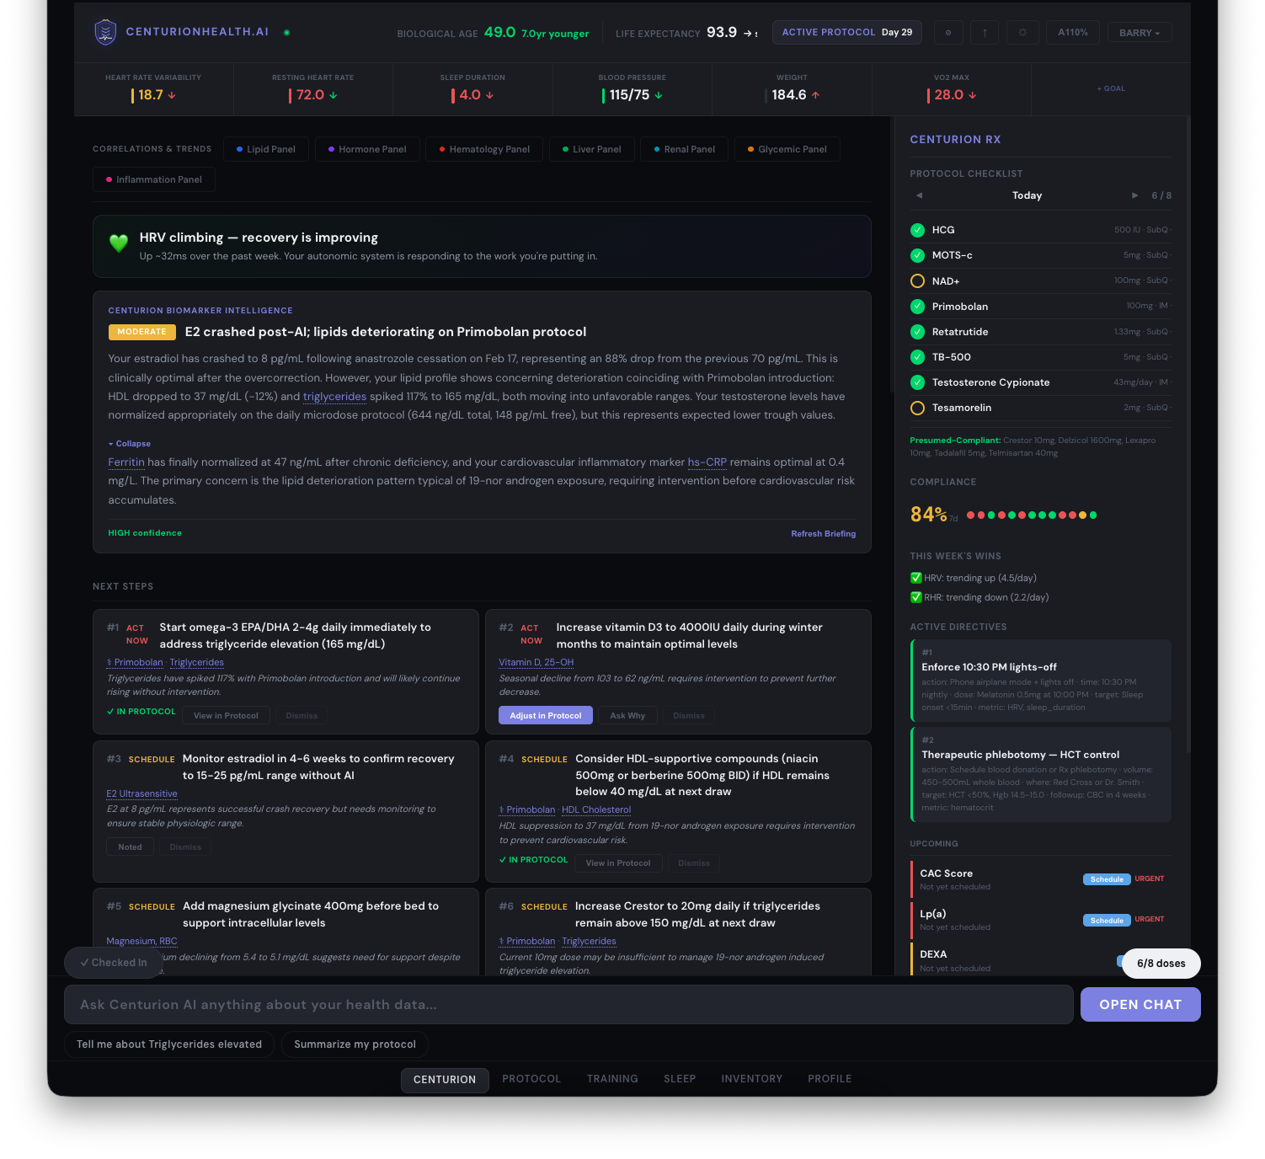Collapse the biomarker intelligence briefing
Screen dimensions: 1265x1159
(x=130, y=444)
